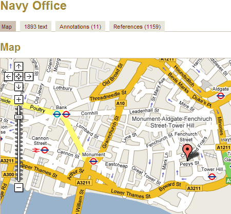Click the Threadneedle St label
Screen dimensions: 231x214
pyautogui.click(x=108, y=96)
